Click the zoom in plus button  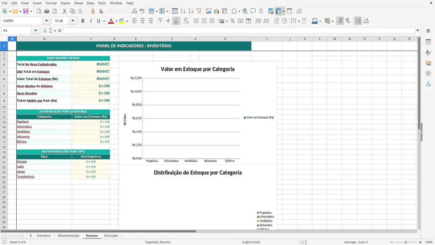click(x=420, y=242)
